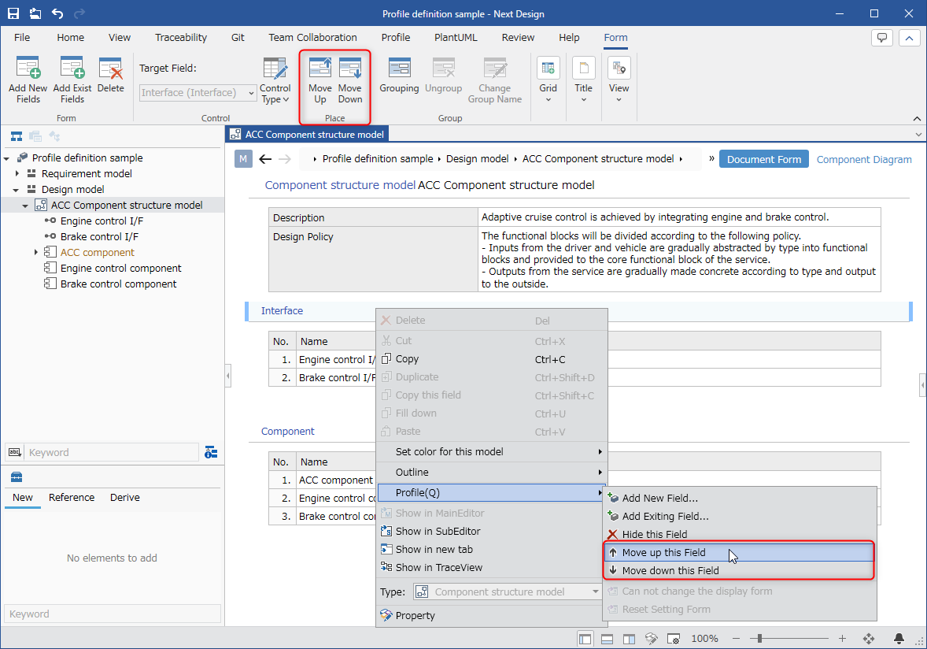Open the notification bell in status bar

tap(899, 638)
